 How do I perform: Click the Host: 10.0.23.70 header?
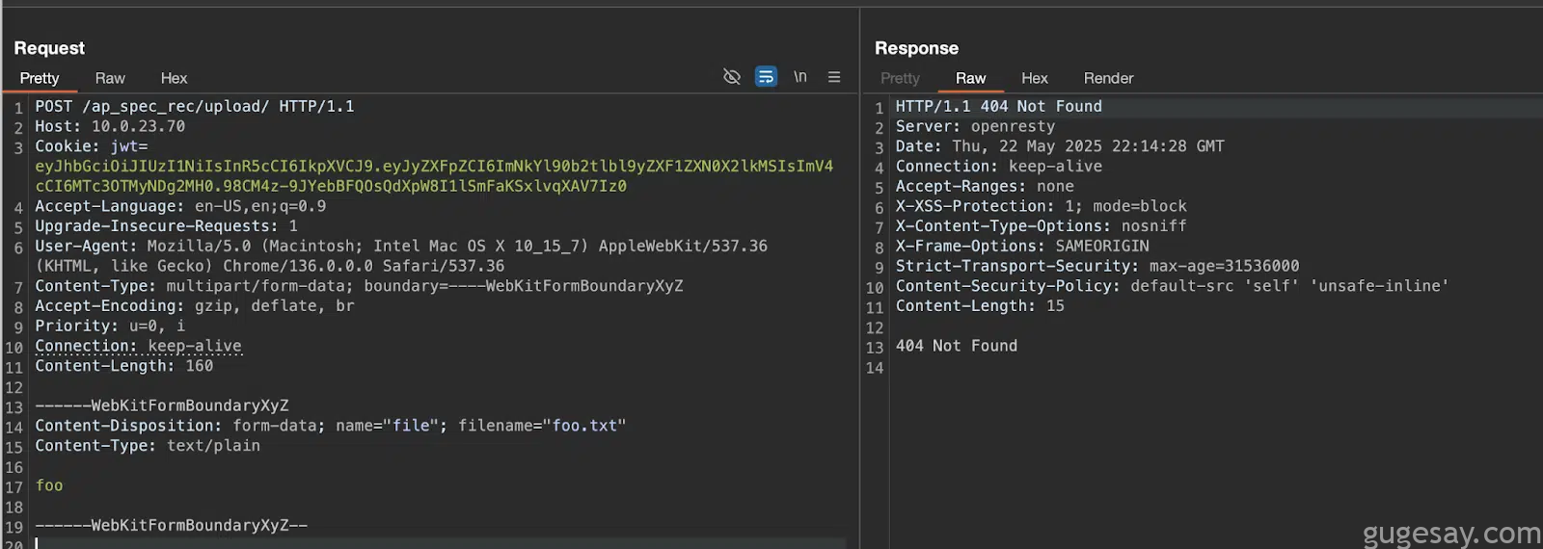(110, 127)
